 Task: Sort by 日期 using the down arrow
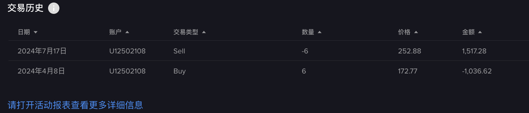point(36,32)
